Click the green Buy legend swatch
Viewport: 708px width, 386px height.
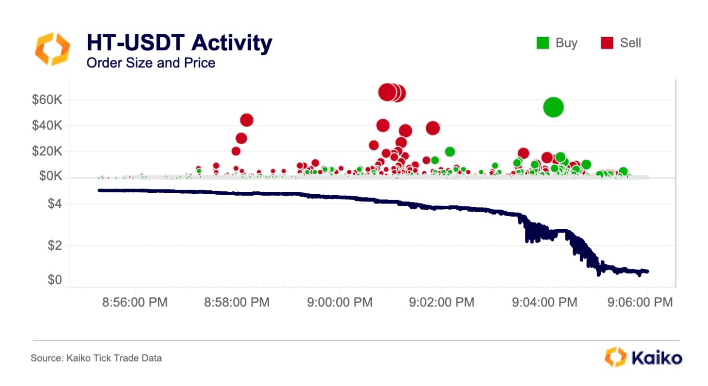point(543,43)
